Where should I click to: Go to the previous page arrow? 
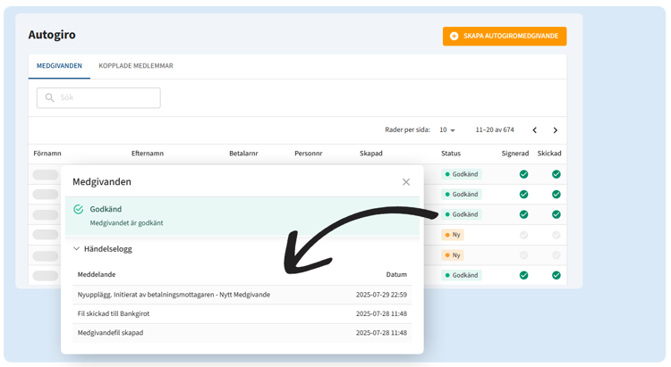[534, 129]
